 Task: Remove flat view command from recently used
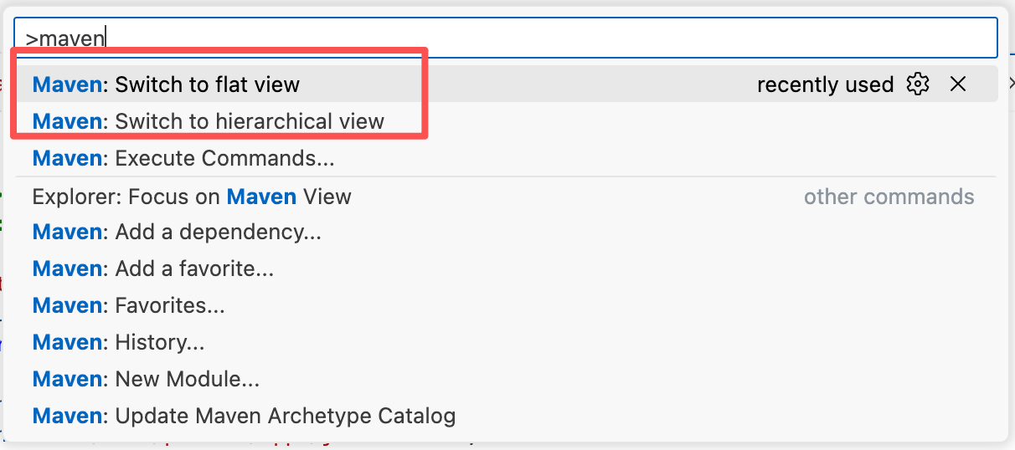(x=958, y=84)
